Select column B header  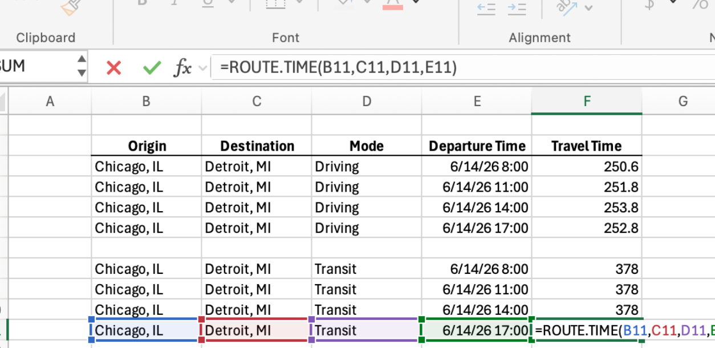click(x=147, y=102)
